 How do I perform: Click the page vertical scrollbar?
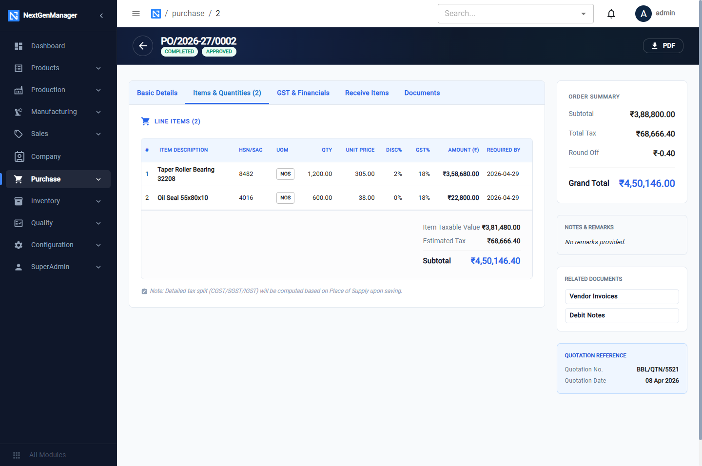tap(700, 219)
